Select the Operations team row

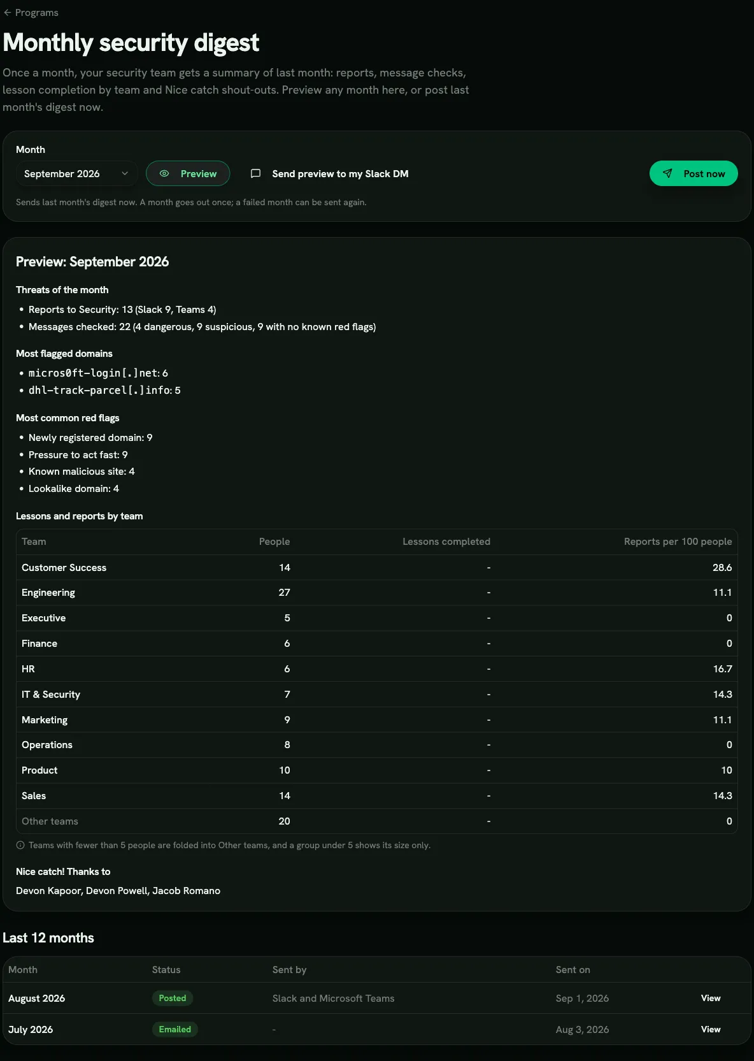pyautogui.click(x=377, y=745)
